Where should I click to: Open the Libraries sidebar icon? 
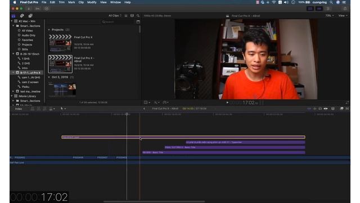tap(13, 16)
